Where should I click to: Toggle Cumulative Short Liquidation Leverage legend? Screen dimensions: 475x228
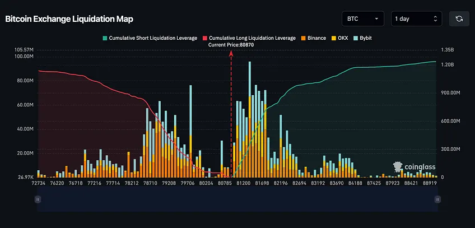tap(150, 38)
